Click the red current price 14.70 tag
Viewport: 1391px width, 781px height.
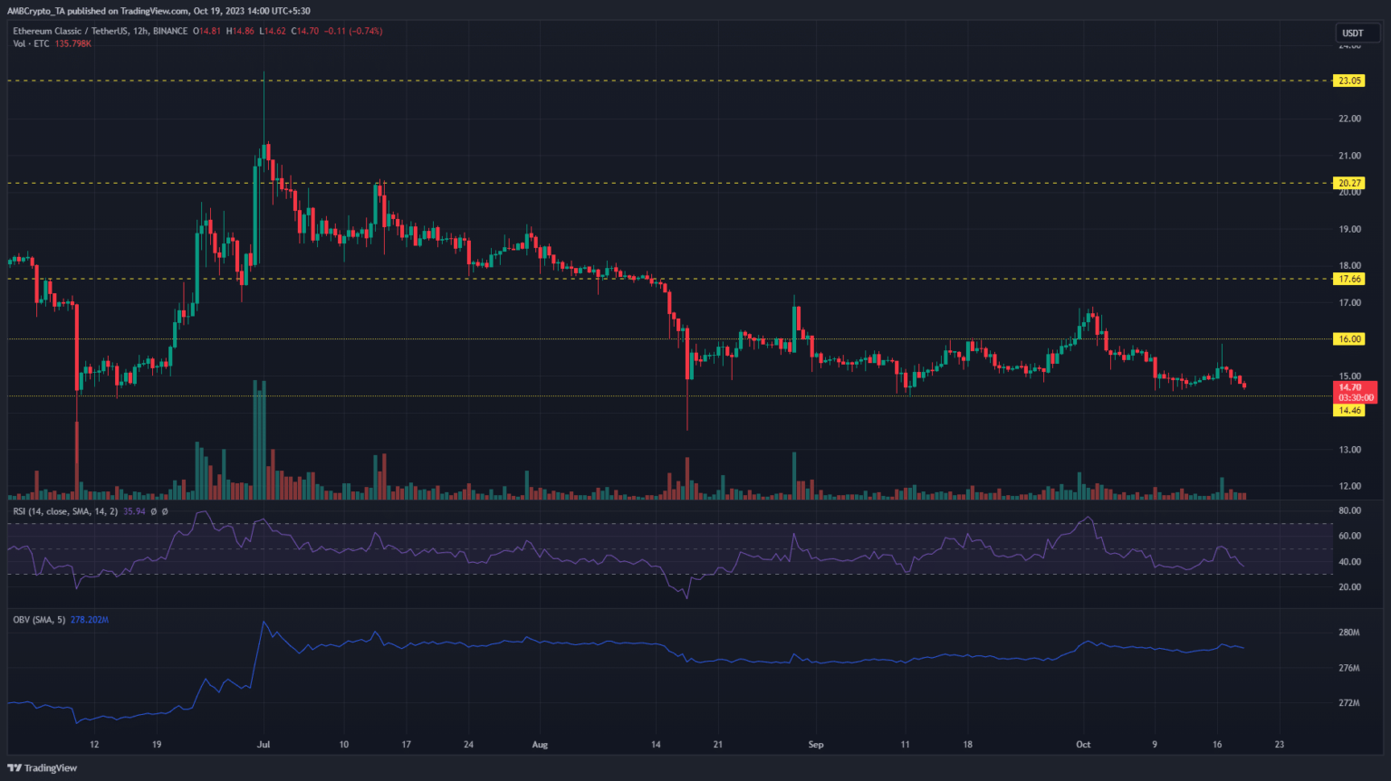coord(1349,387)
